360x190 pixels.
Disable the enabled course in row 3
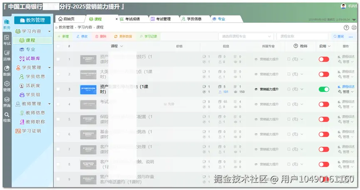(324, 89)
